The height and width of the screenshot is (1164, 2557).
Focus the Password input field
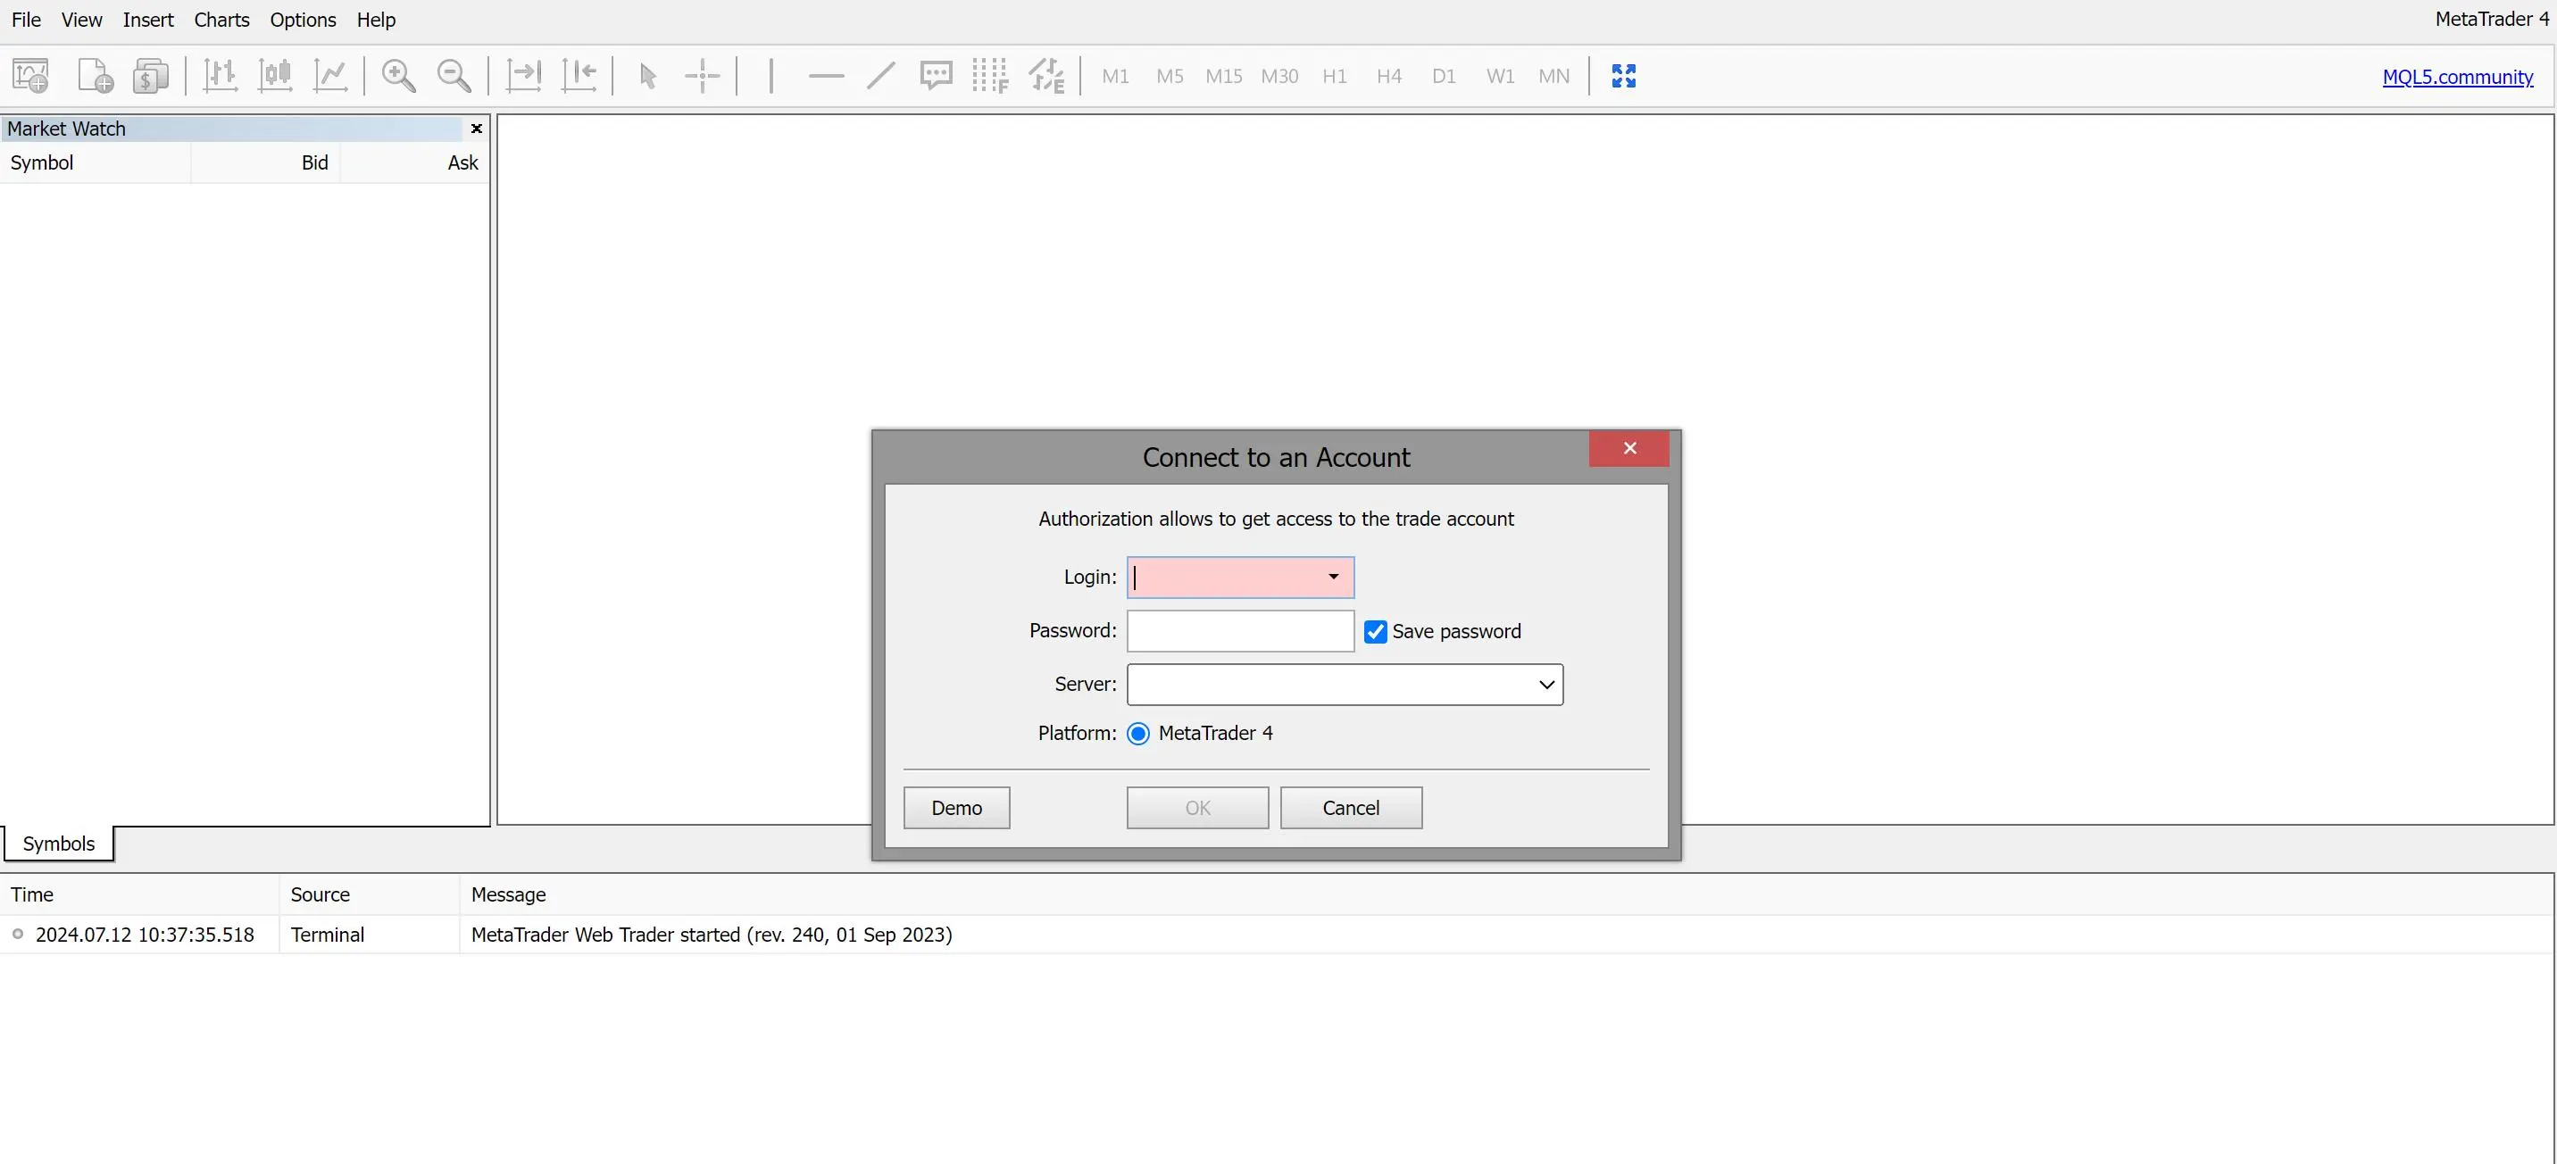(x=1240, y=631)
